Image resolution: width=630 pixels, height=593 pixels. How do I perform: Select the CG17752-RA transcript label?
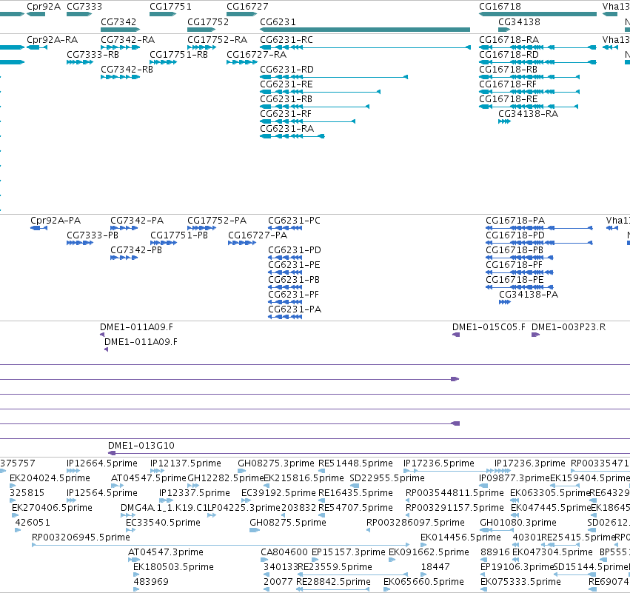pyautogui.click(x=218, y=40)
